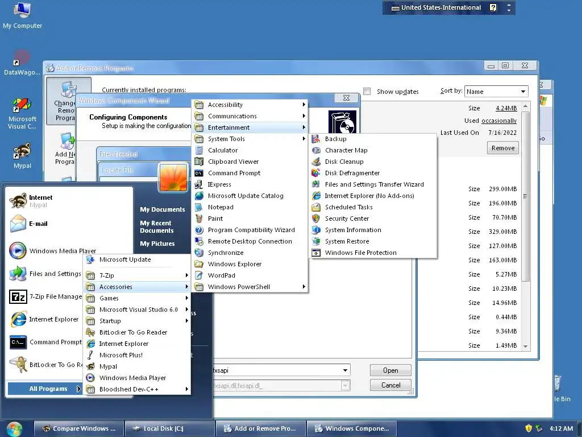Launch BitLocker To Go Reader in All Programs

coord(137,332)
